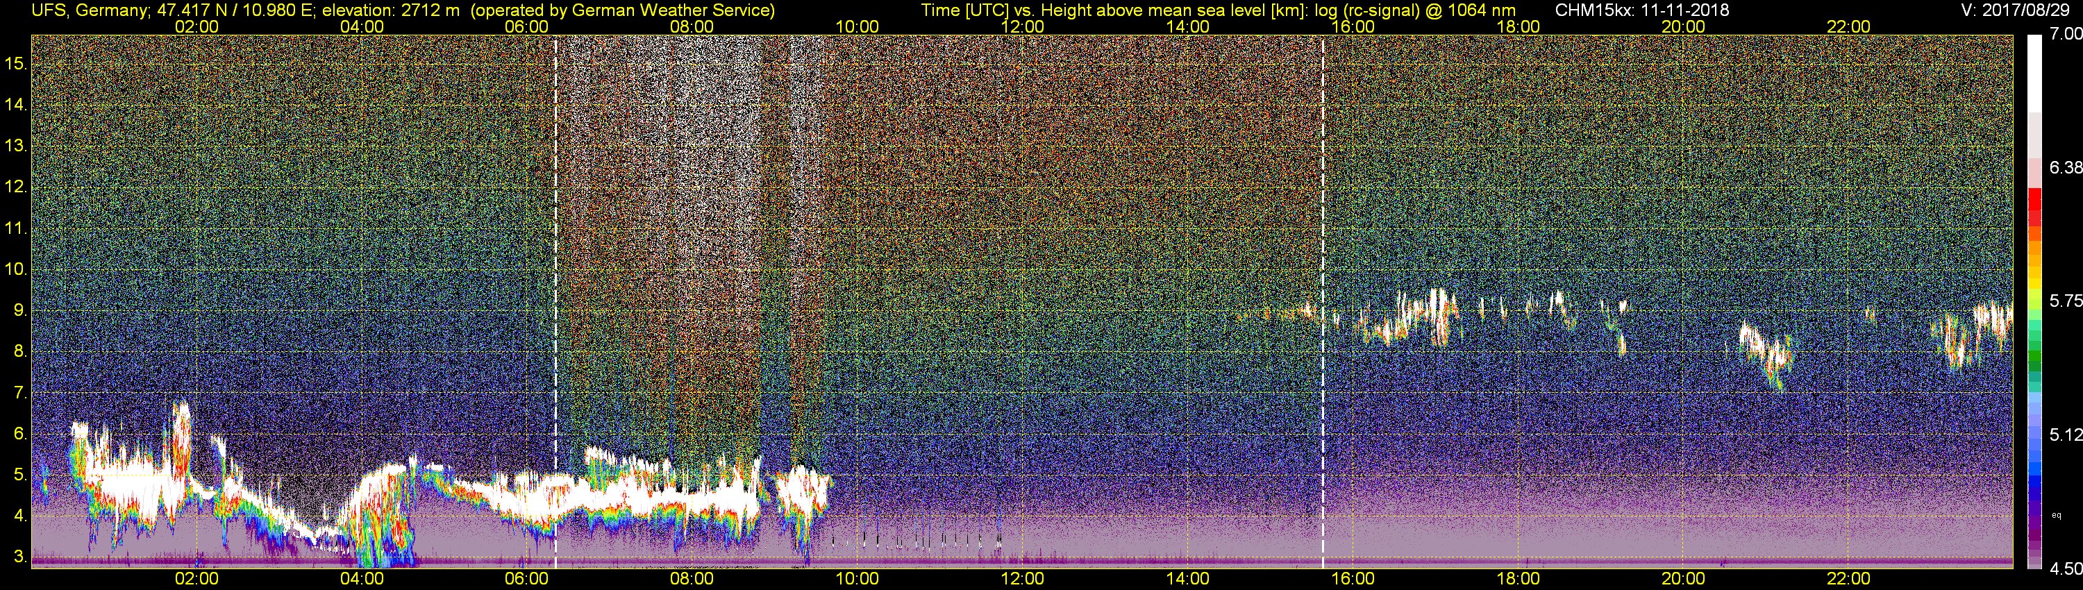The width and height of the screenshot is (2083, 590).
Task: Click the 20:00 label on the top time axis
Action: point(1684,26)
